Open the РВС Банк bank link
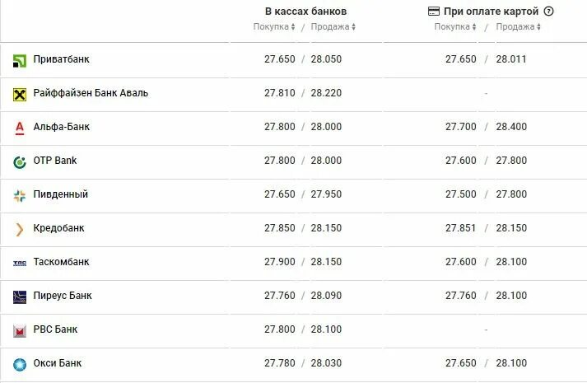Screen dimensions: 587x383 click(x=55, y=329)
